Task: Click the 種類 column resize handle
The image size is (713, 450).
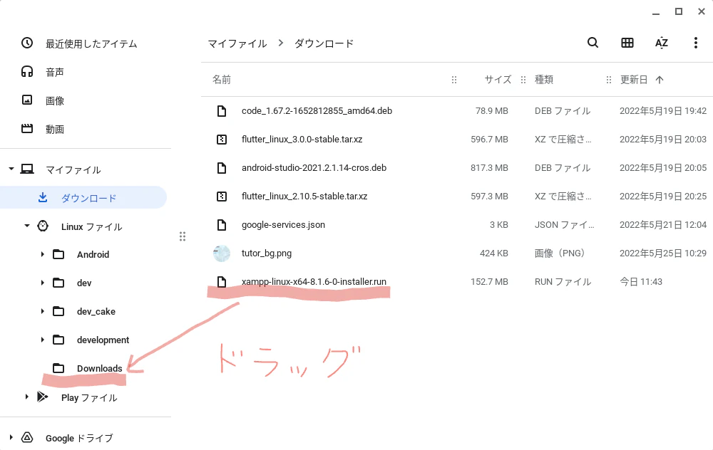Action: pos(608,80)
